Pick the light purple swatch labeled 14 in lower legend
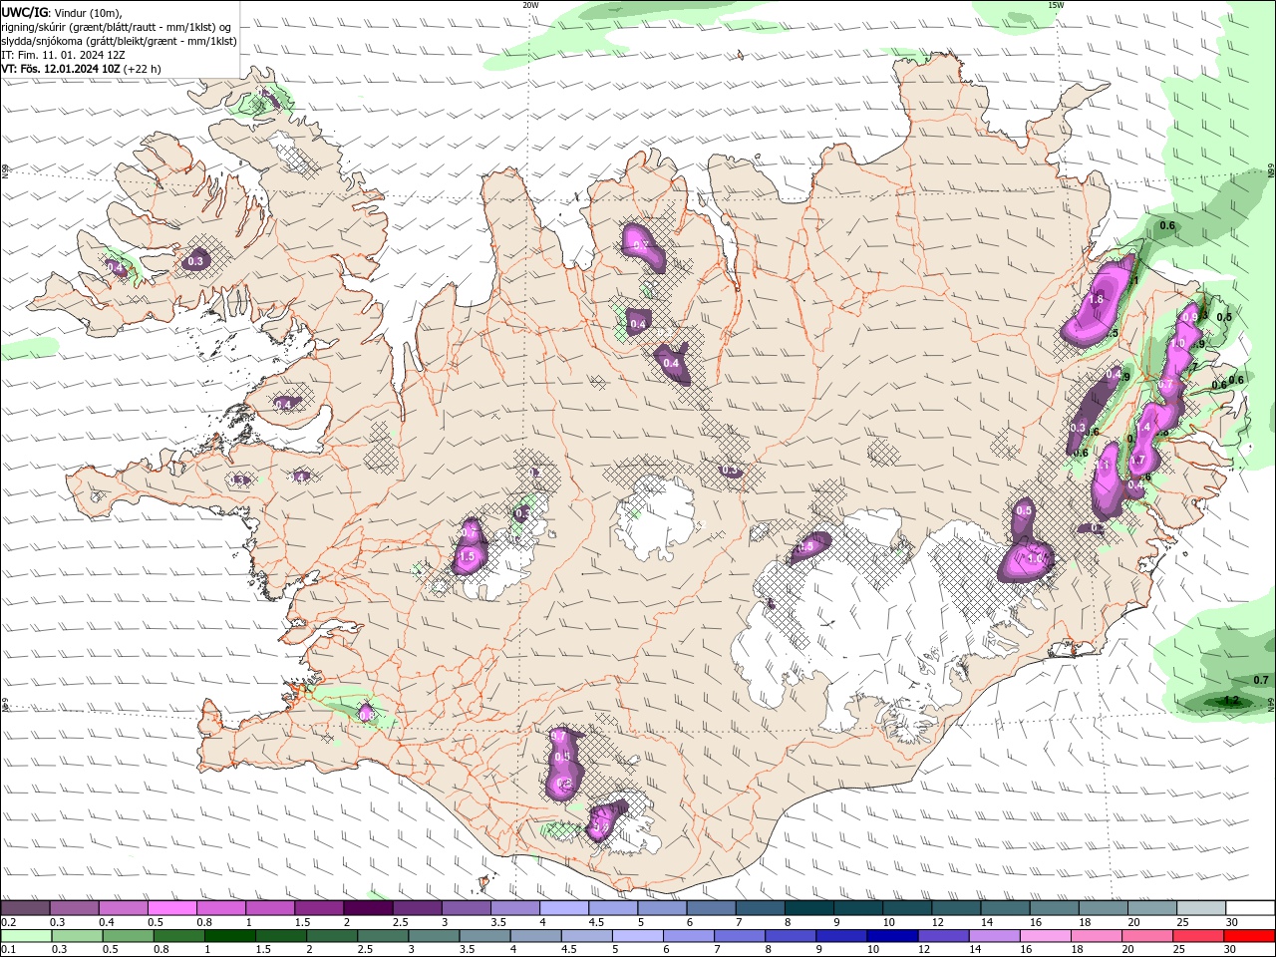 pyautogui.click(x=994, y=936)
